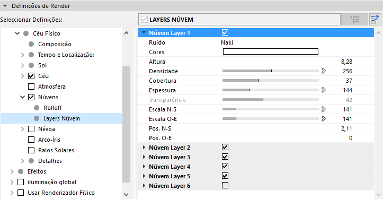Open the Cores color gradient swatch
The width and height of the screenshot is (383, 199).
(270, 51)
